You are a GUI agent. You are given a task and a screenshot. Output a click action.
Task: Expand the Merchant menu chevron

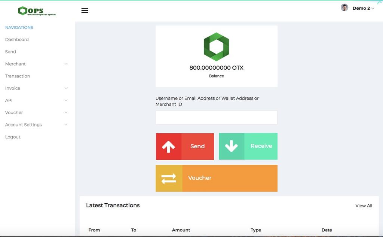click(66, 64)
